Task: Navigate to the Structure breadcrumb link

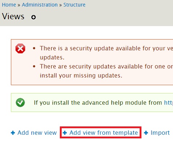Action: tap(74, 5)
